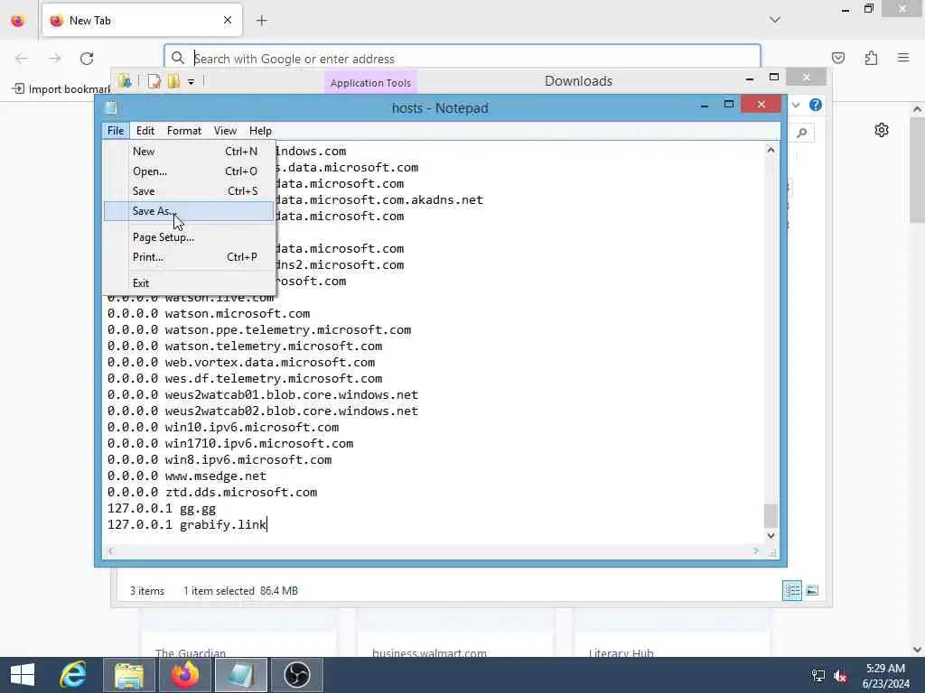Click the "0.0.0.0 ztd.dds.microsoft.com" line
925x693 pixels.
coord(212,492)
